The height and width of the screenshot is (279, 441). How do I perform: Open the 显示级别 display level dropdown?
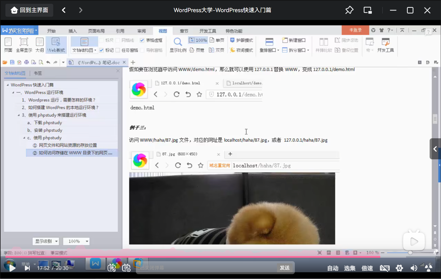click(46, 241)
